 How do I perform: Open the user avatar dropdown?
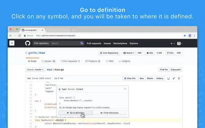(x=180, y=44)
